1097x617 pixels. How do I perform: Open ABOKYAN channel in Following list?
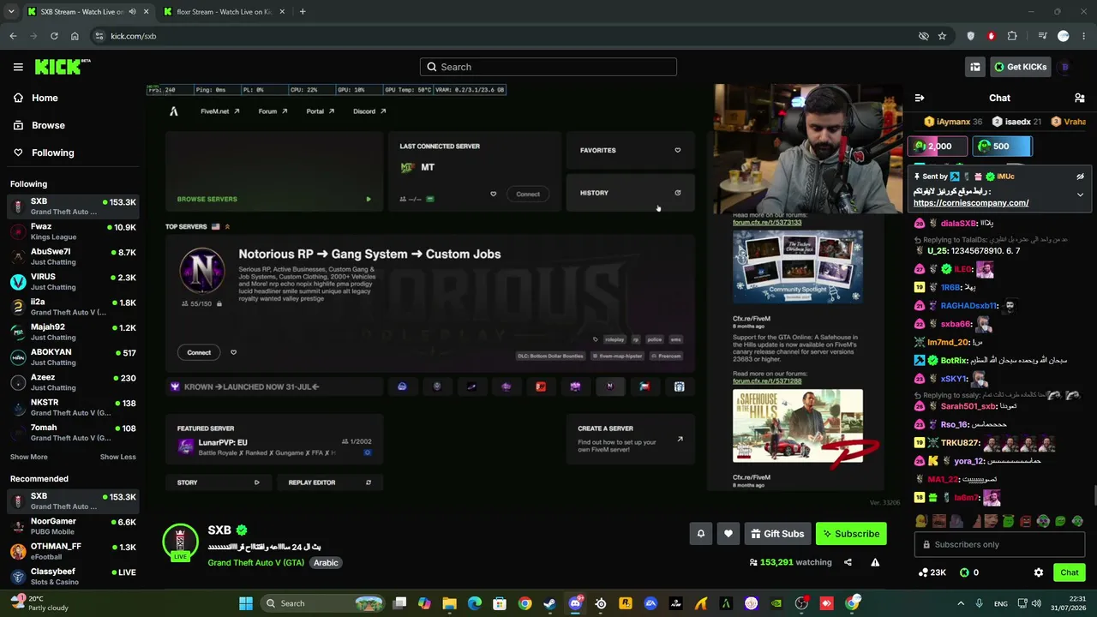(x=73, y=356)
